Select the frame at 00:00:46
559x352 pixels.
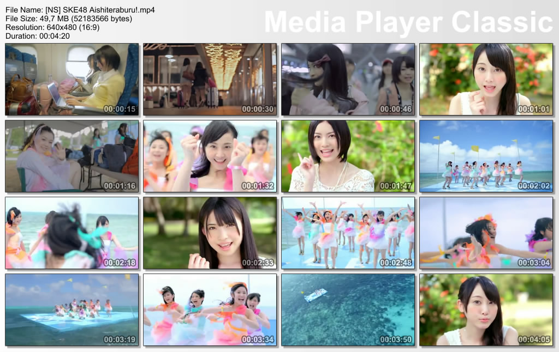[348, 80]
